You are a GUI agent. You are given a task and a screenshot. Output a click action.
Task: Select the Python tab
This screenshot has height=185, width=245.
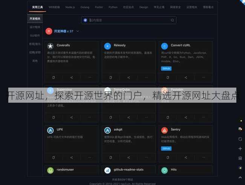113,7
